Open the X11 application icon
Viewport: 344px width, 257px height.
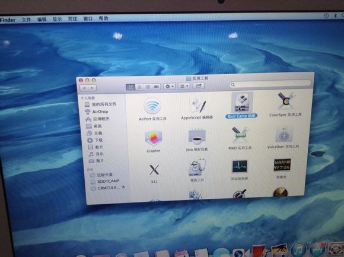click(154, 170)
